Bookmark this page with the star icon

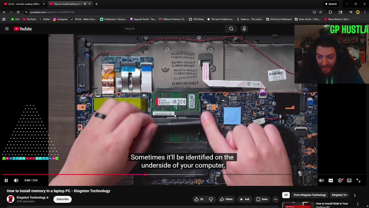pyautogui.click(x=321, y=12)
